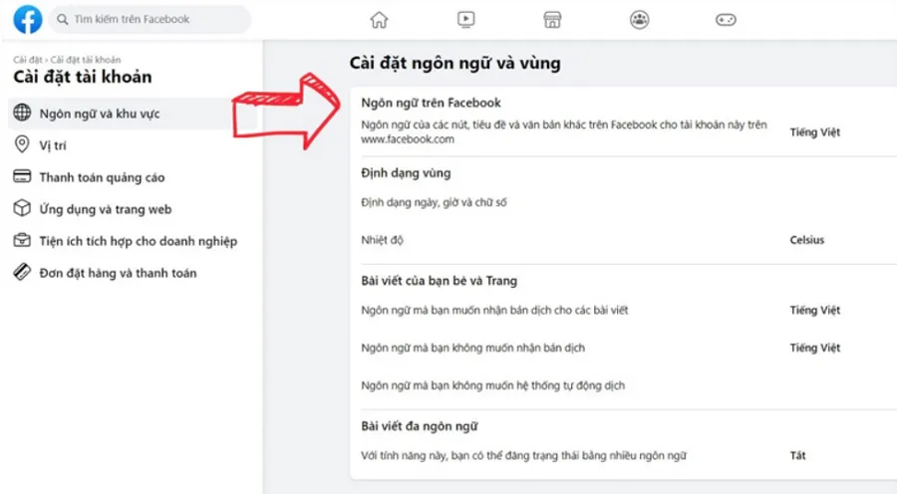Click the Facebook logo icon
Image resolution: width=897 pixels, height=494 pixels.
pos(28,19)
